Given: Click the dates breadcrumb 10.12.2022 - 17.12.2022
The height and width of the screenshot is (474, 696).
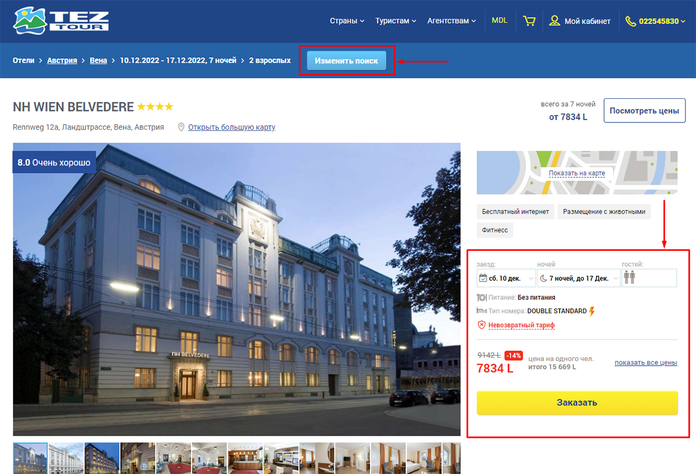Looking at the screenshot, I should tap(178, 60).
